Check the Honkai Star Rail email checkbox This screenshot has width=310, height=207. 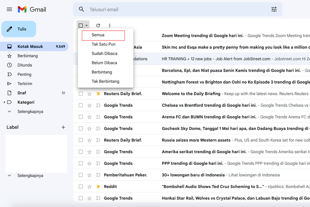click(81, 198)
